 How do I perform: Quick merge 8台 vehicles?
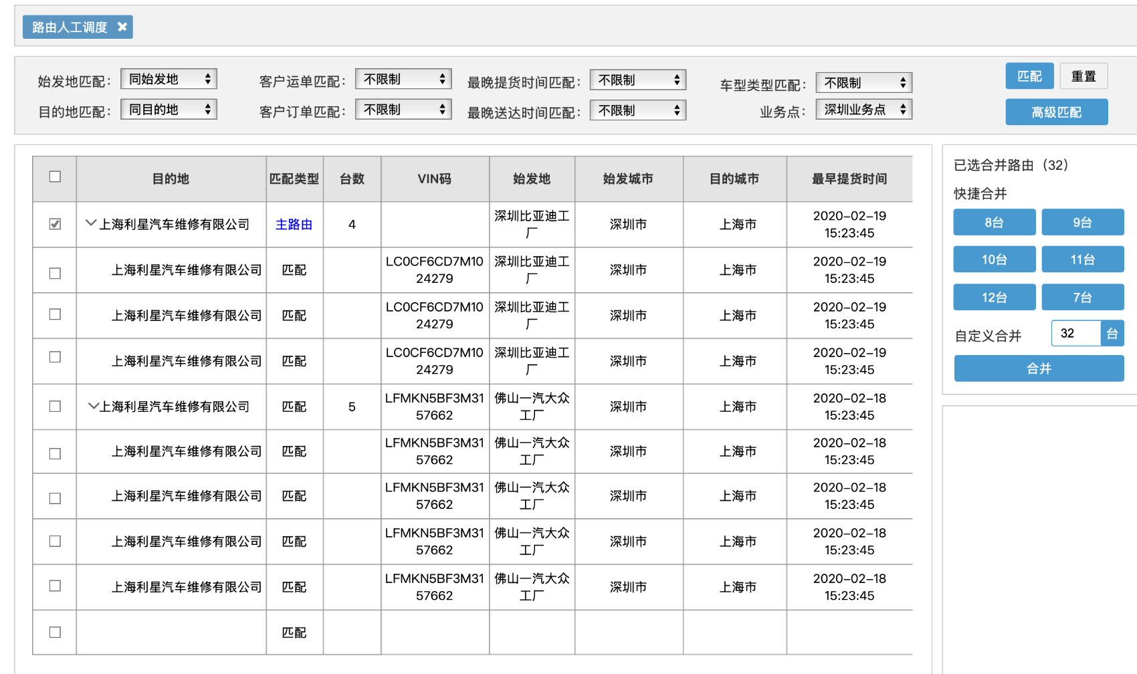click(x=995, y=222)
